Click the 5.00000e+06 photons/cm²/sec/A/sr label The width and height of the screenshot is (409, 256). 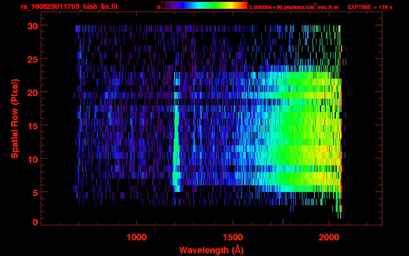(294, 7)
